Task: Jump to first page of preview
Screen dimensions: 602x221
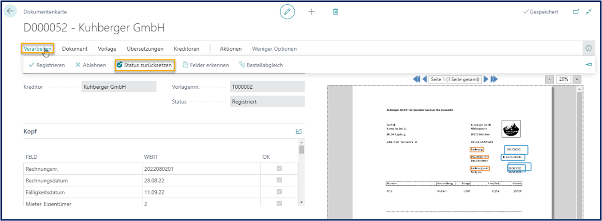Action: coord(416,79)
